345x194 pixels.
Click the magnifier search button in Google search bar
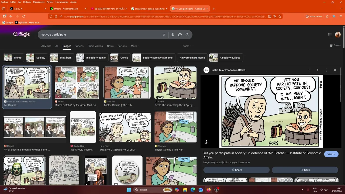click(x=187, y=34)
